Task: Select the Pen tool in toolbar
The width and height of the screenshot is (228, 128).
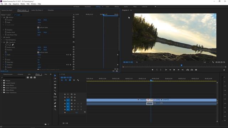Action: click(55, 103)
